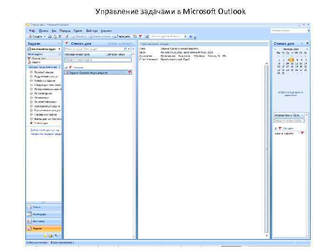Go to next month in date navigator
Screen dimensions: 336x252
[x=307, y=49]
